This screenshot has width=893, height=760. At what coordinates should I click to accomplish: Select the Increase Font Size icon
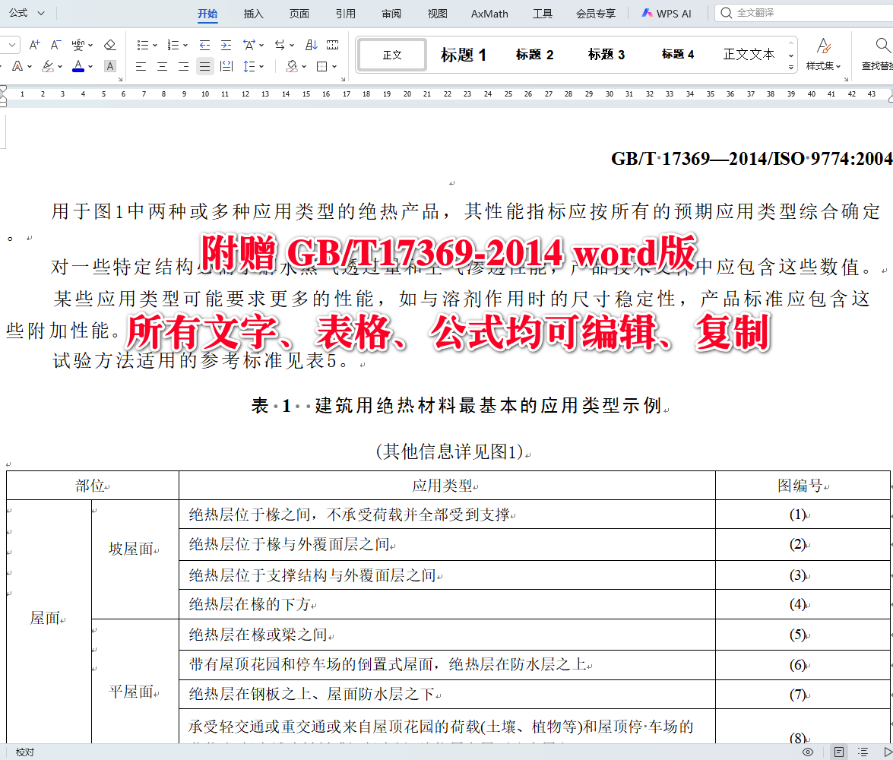tap(33, 45)
